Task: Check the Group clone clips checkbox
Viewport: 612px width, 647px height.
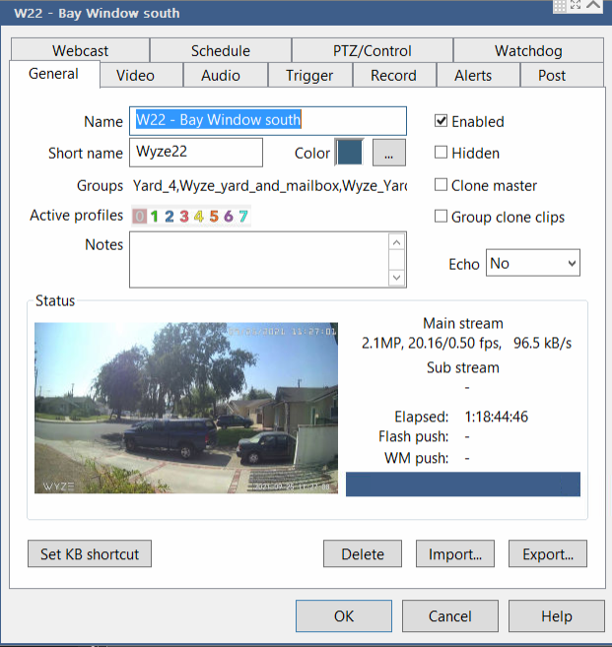Action: click(x=442, y=217)
